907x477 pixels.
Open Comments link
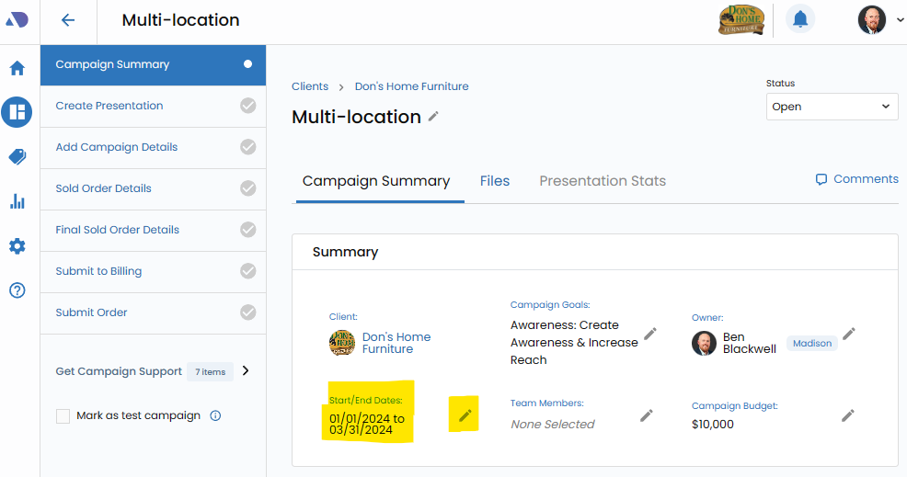[856, 179]
